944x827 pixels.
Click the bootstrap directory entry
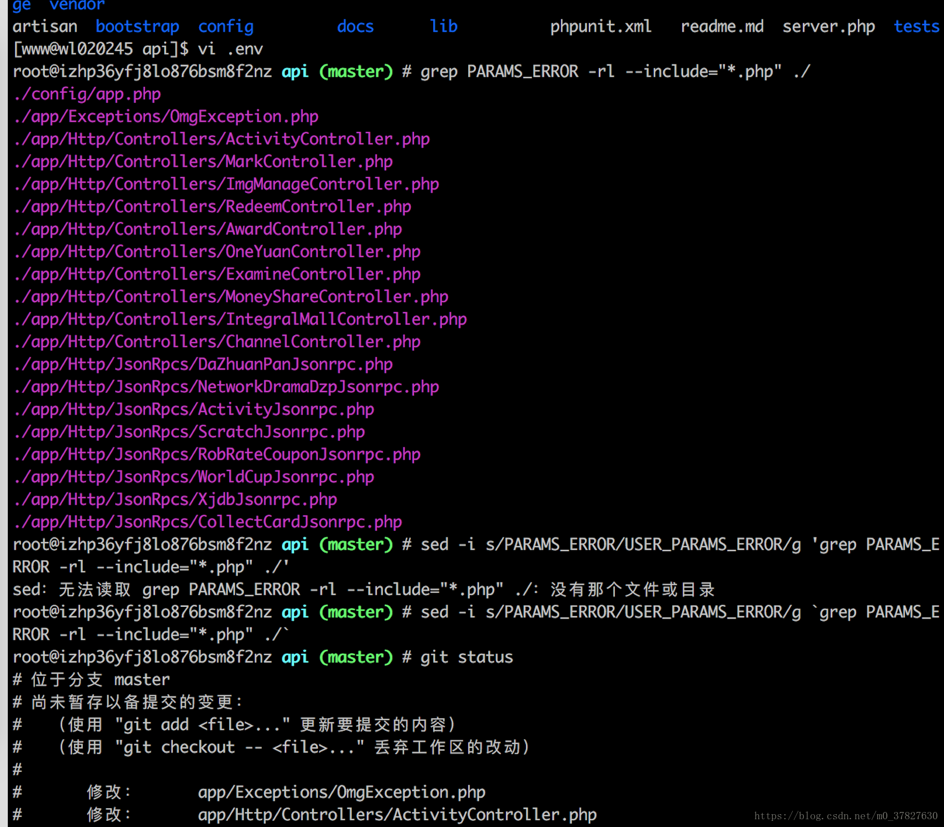[x=137, y=26]
